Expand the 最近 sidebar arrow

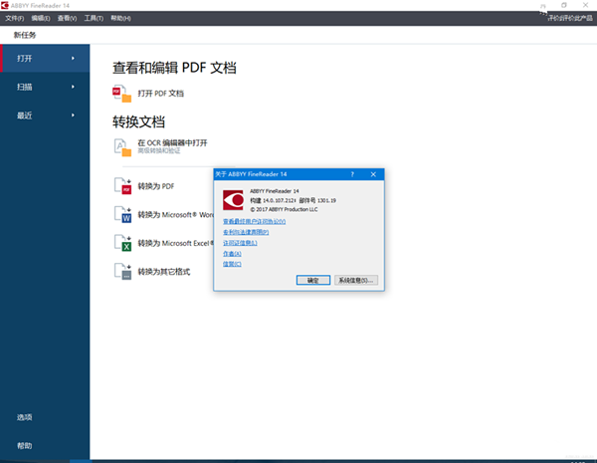pyautogui.click(x=73, y=116)
